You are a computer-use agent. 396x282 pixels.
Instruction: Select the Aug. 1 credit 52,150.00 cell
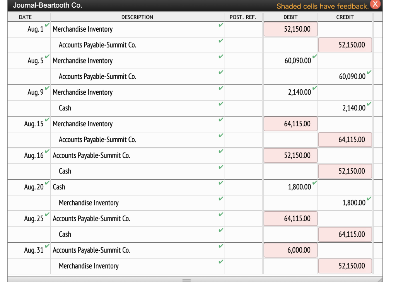(x=345, y=45)
